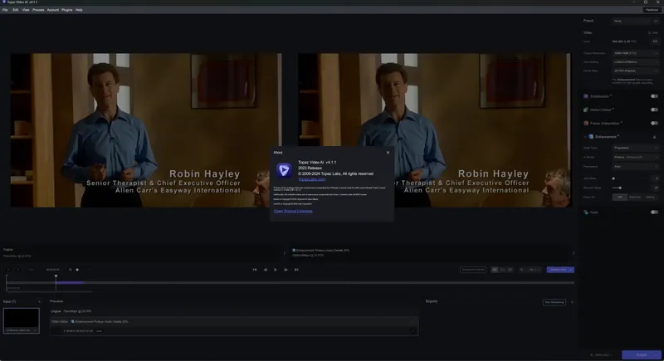Select the side-by-side view mode icon
Image resolution: width=664 pixels, height=361 pixels.
pyautogui.click(x=495, y=270)
